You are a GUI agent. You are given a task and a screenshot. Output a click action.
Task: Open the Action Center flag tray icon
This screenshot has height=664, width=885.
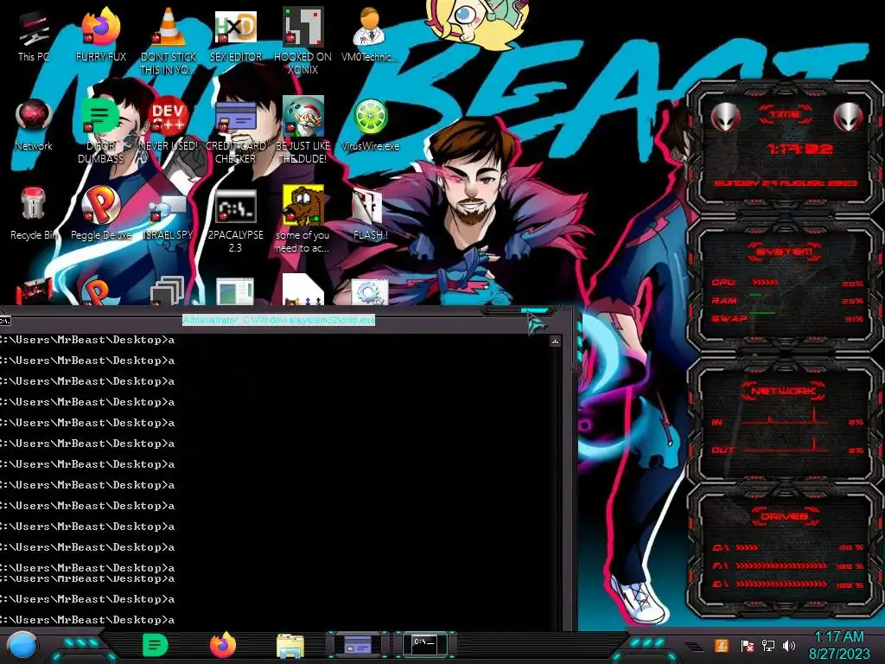tap(746, 645)
